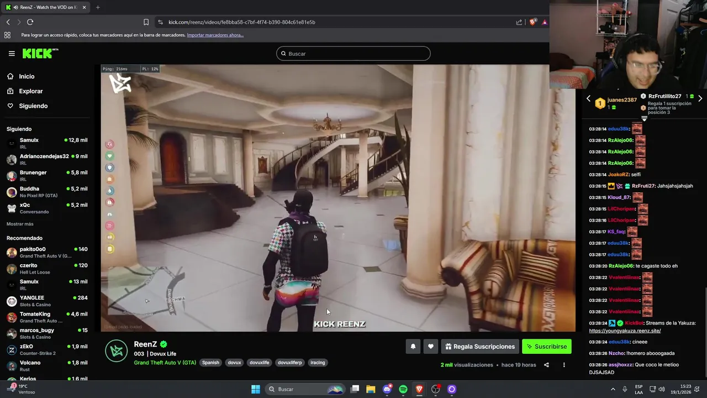Open the Kick hamburger menu

coord(12,54)
